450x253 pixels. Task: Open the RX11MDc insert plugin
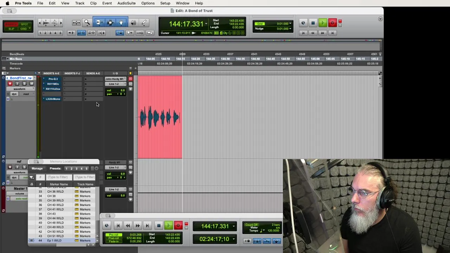click(x=53, y=84)
